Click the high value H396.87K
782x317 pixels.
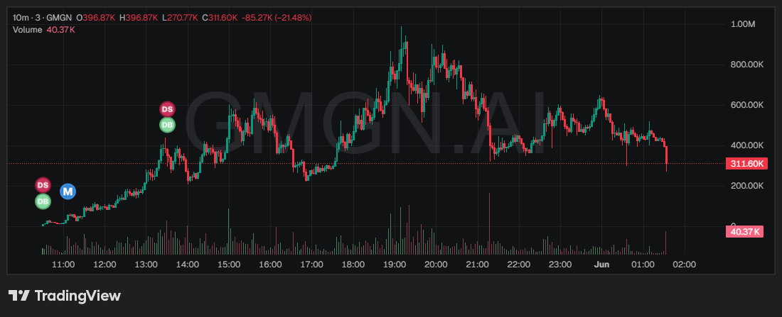coord(139,18)
